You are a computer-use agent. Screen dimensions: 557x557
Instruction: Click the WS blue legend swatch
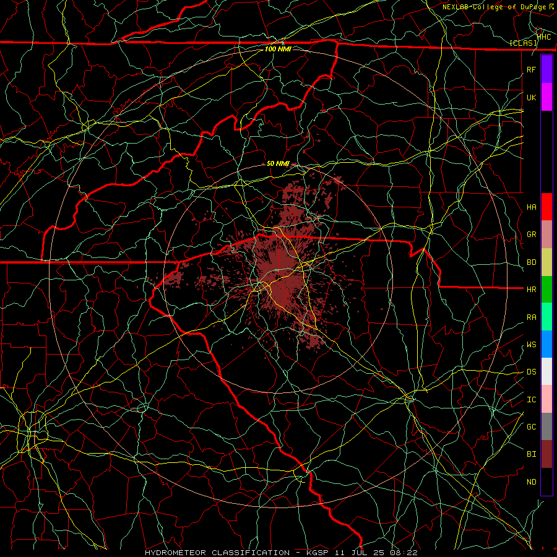(546, 344)
